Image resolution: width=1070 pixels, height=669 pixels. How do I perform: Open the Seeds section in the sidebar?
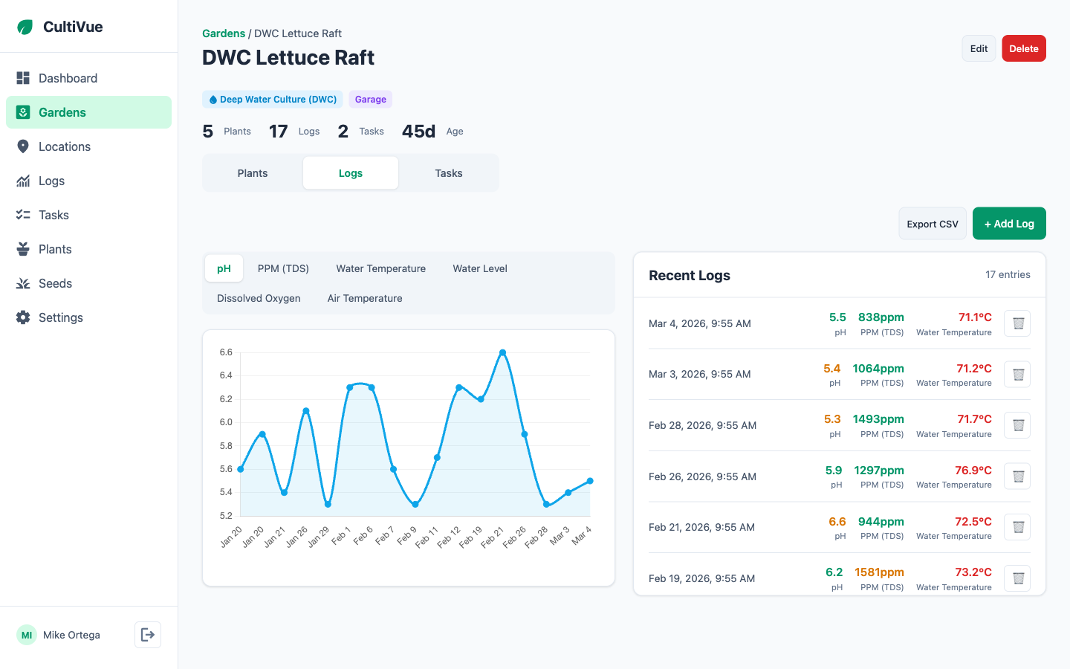click(55, 283)
